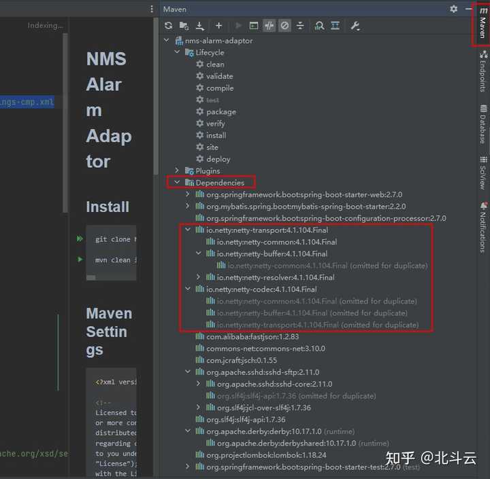
Task: Collapse netty-transport dependency
Action: click(188, 230)
